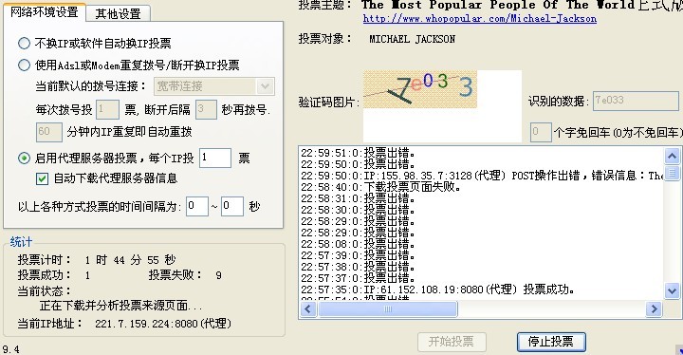Screen dimensions: 683x355
Task: Click the horizontal scroll right arrow
Action: tap(654, 309)
